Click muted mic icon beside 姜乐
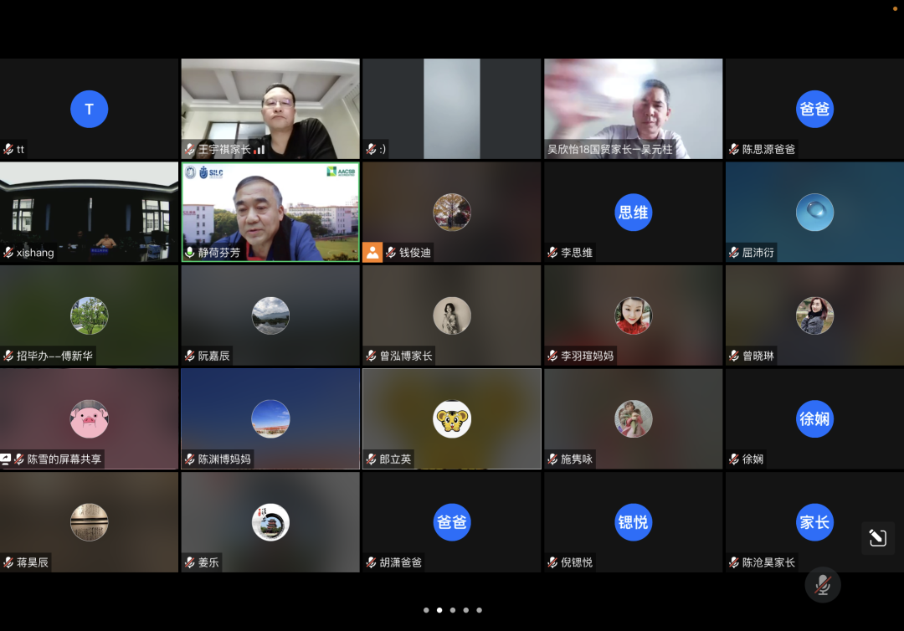 (190, 562)
